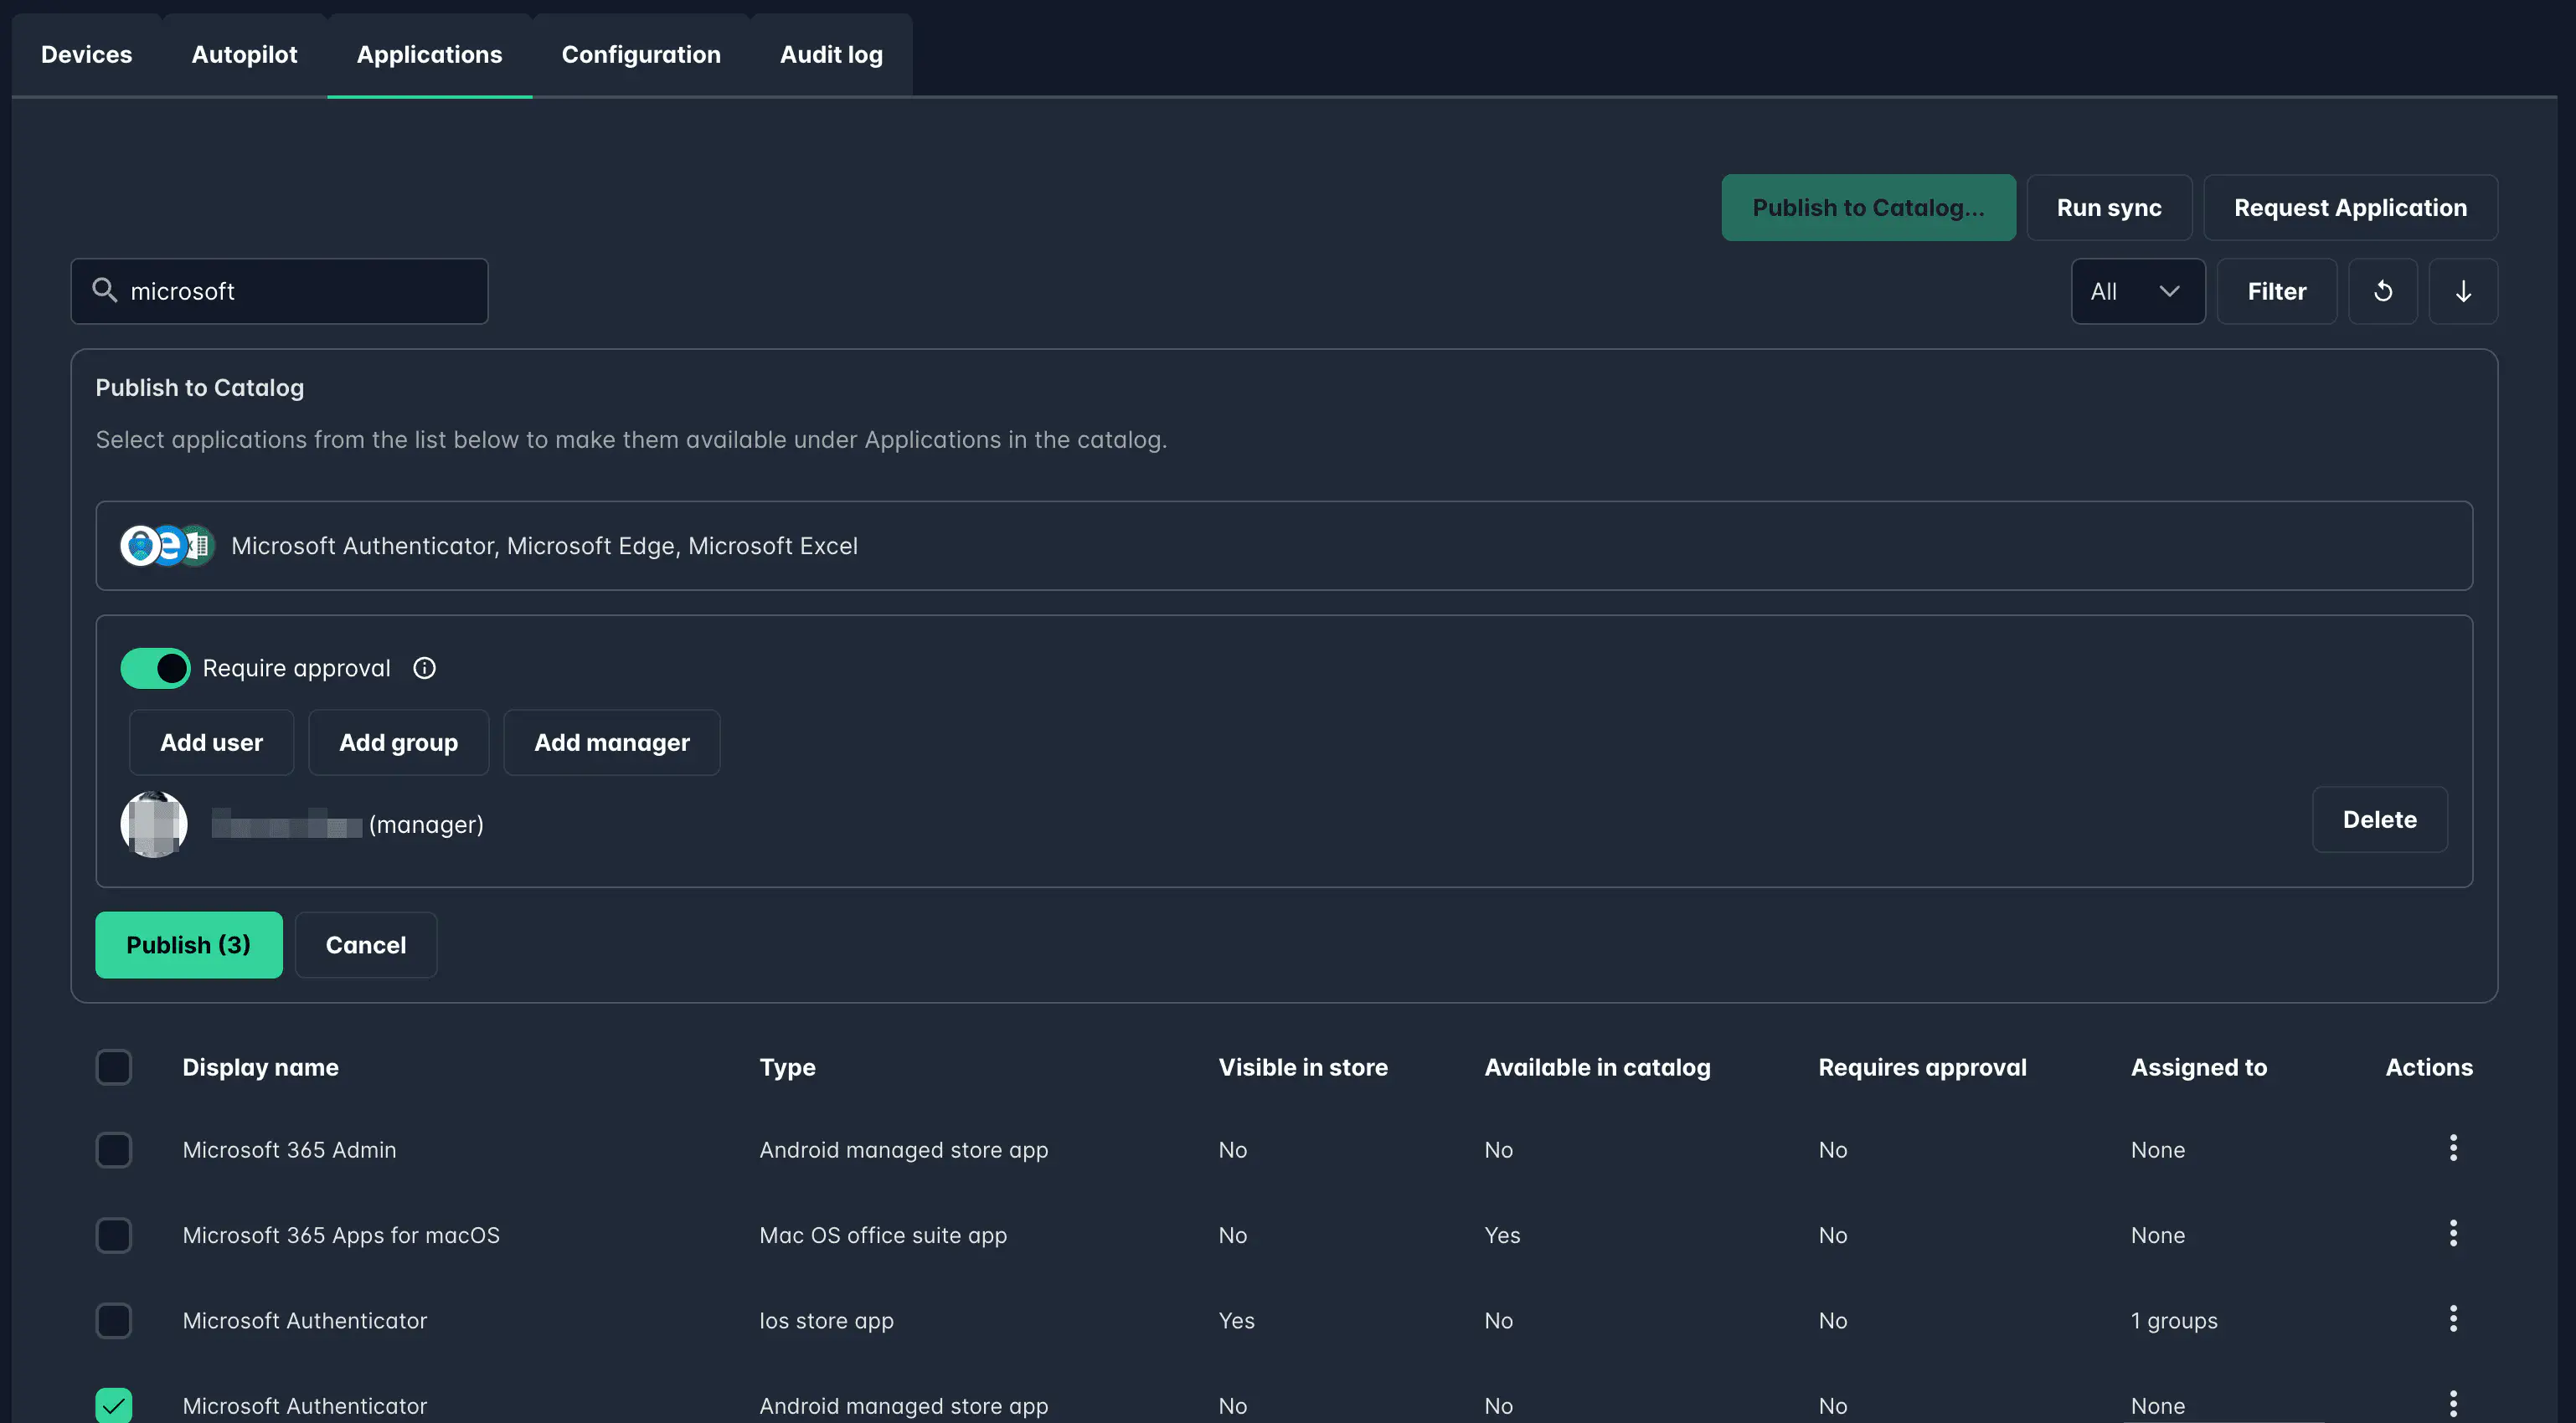Open the Publish to Catalog... button
This screenshot has width=2576, height=1423.
click(1867, 207)
